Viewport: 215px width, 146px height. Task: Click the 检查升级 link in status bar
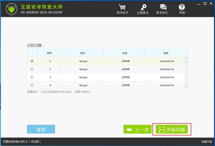coord(206,142)
